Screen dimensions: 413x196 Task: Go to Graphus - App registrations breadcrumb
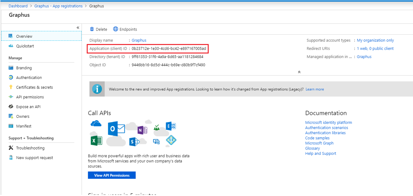(58, 6)
